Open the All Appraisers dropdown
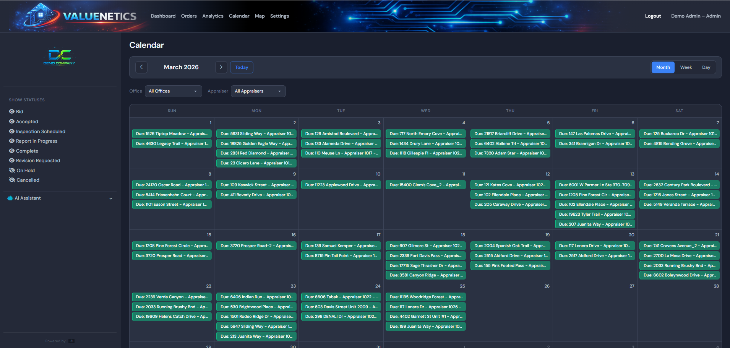Screen dimensions: 730x348 258,91
